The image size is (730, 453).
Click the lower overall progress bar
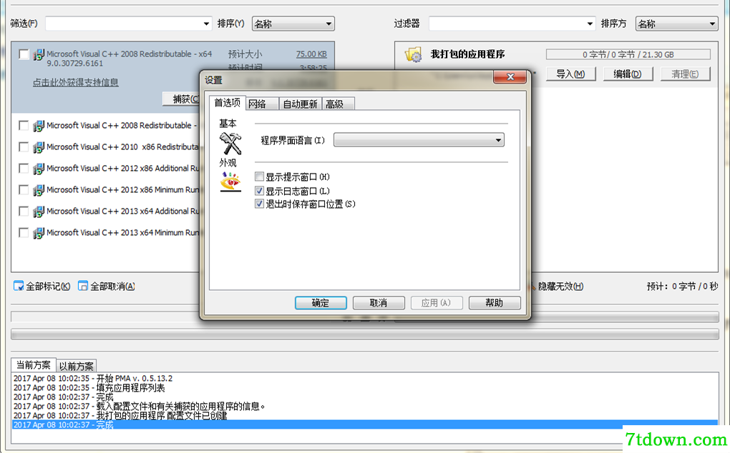(x=364, y=334)
